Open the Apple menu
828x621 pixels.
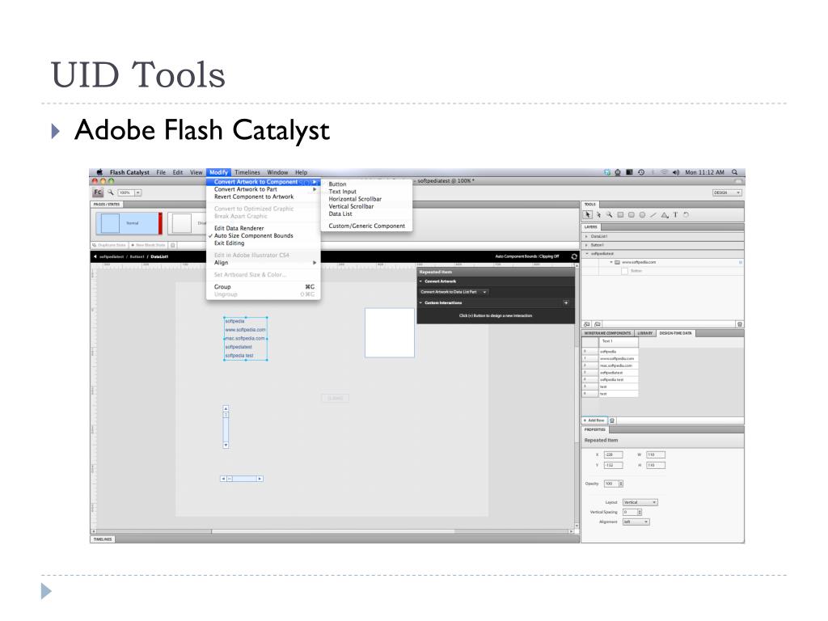(99, 172)
